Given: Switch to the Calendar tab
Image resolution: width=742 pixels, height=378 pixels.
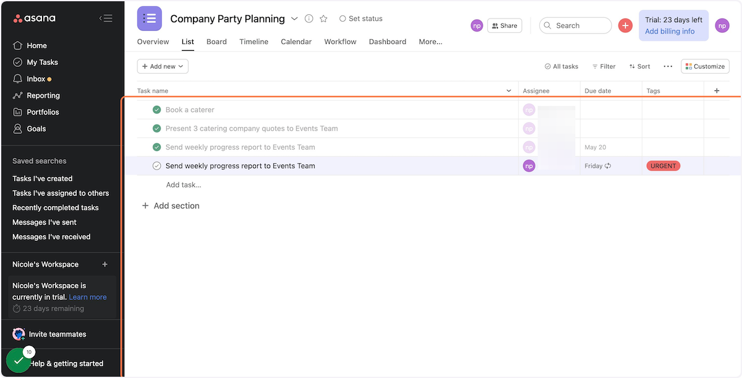Looking at the screenshot, I should [x=296, y=42].
